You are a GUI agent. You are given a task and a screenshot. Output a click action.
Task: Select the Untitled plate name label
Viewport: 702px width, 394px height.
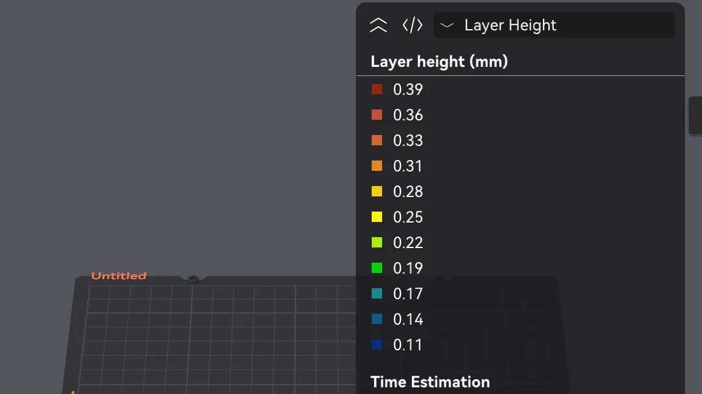click(119, 275)
